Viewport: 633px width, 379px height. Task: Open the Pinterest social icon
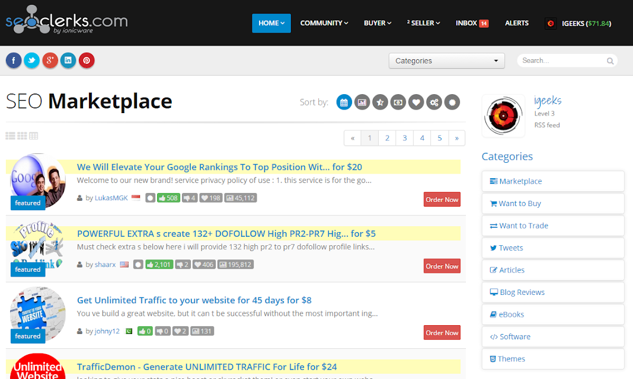click(x=87, y=60)
